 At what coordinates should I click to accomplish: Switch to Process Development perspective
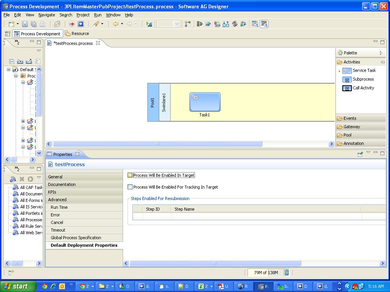click(x=37, y=34)
